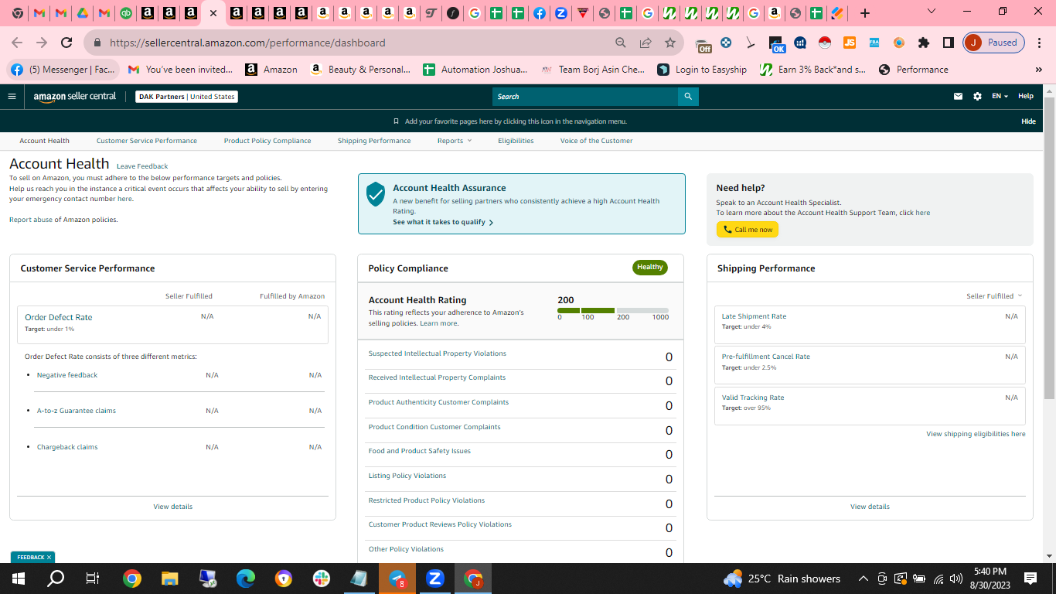This screenshot has height=594, width=1056.
Task: Open Telegram from the taskbar
Action: (397, 579)
